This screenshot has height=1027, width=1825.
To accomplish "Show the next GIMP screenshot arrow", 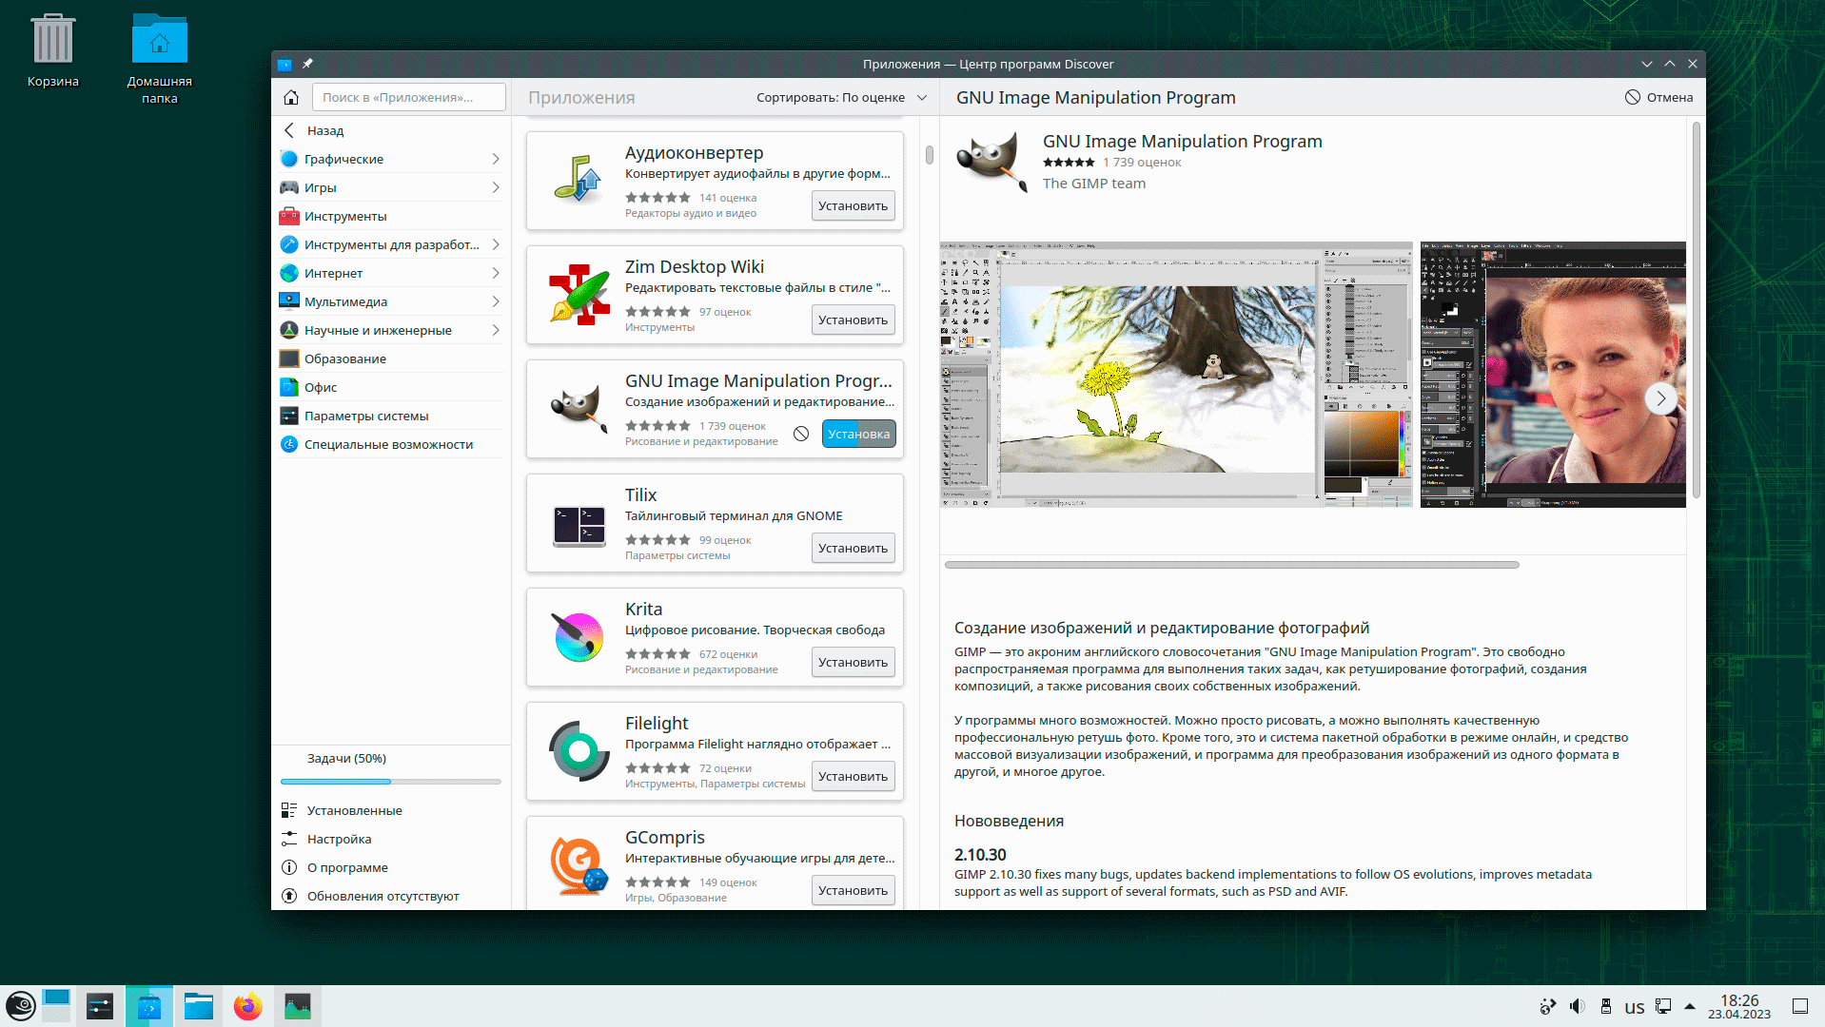I will [x=1661, y=398].
